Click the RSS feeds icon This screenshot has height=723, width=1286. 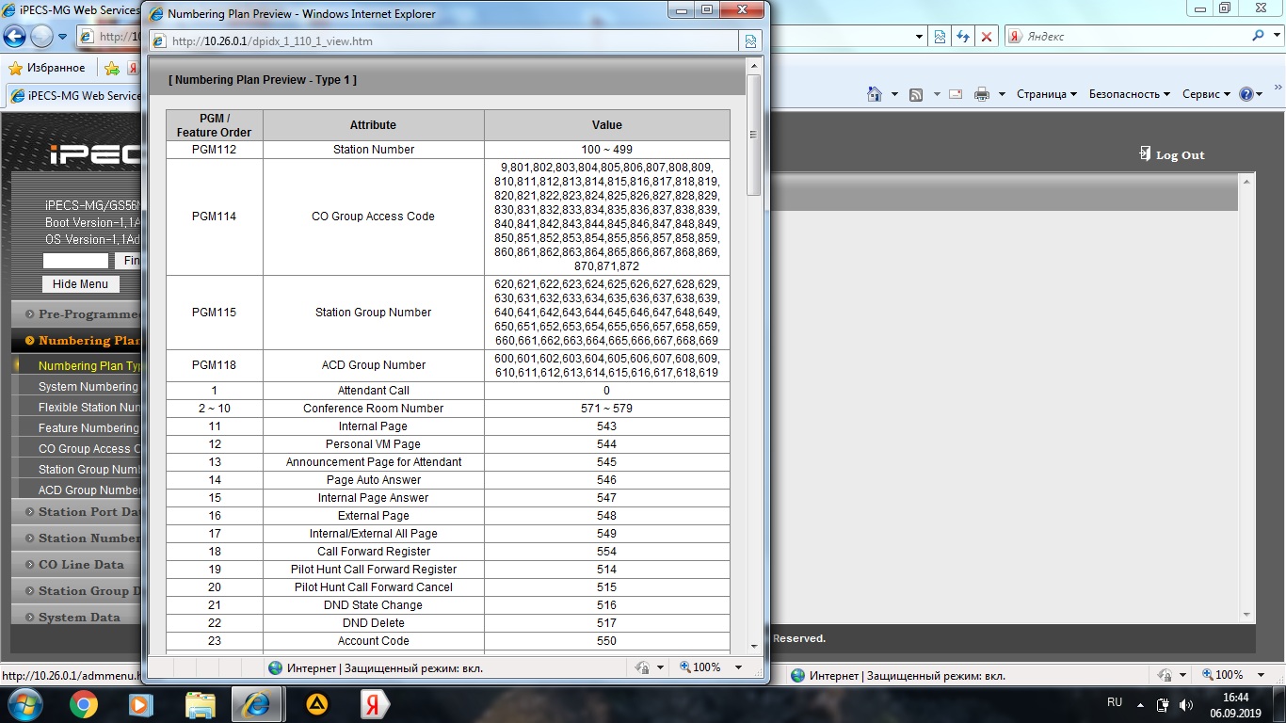pyautogui.click(x=916, y=94)
